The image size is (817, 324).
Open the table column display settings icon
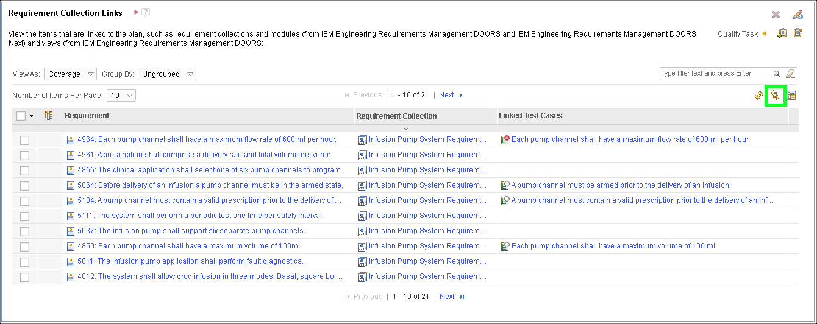(x=791, y=96)
